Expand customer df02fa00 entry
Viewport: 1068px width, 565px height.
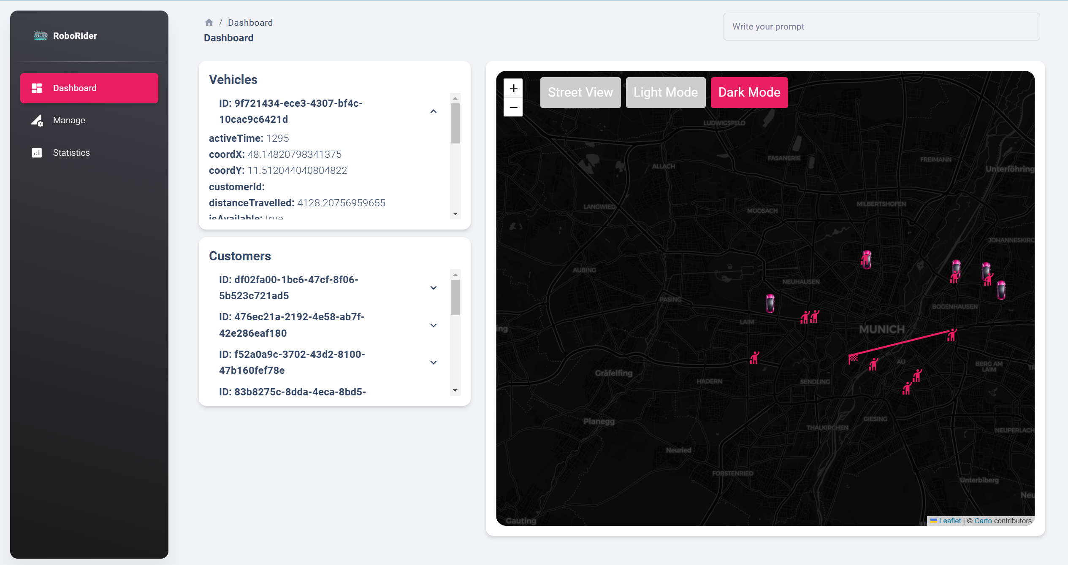[x=433, y=288]
